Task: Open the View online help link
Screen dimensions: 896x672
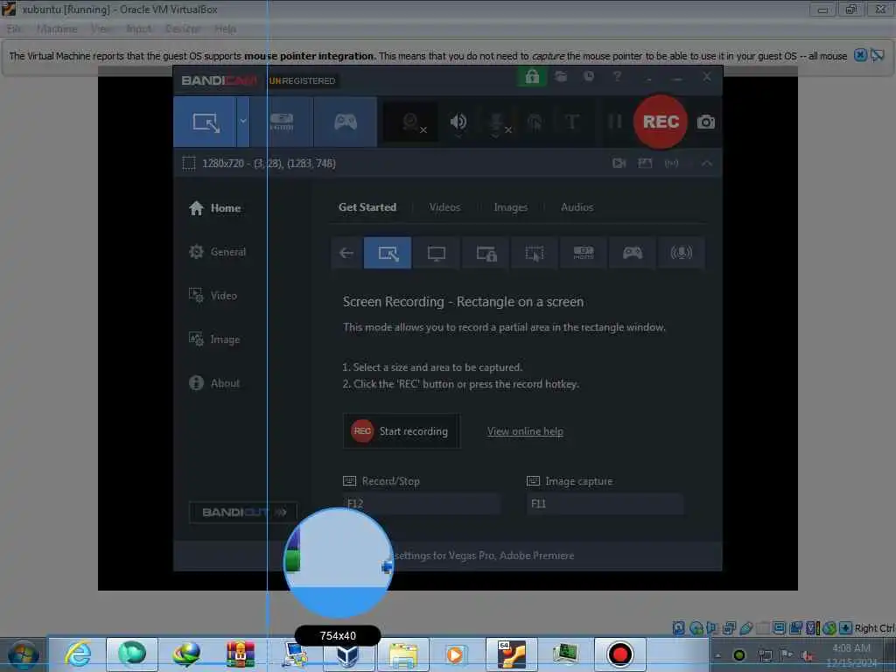Action: coord(525,431)
